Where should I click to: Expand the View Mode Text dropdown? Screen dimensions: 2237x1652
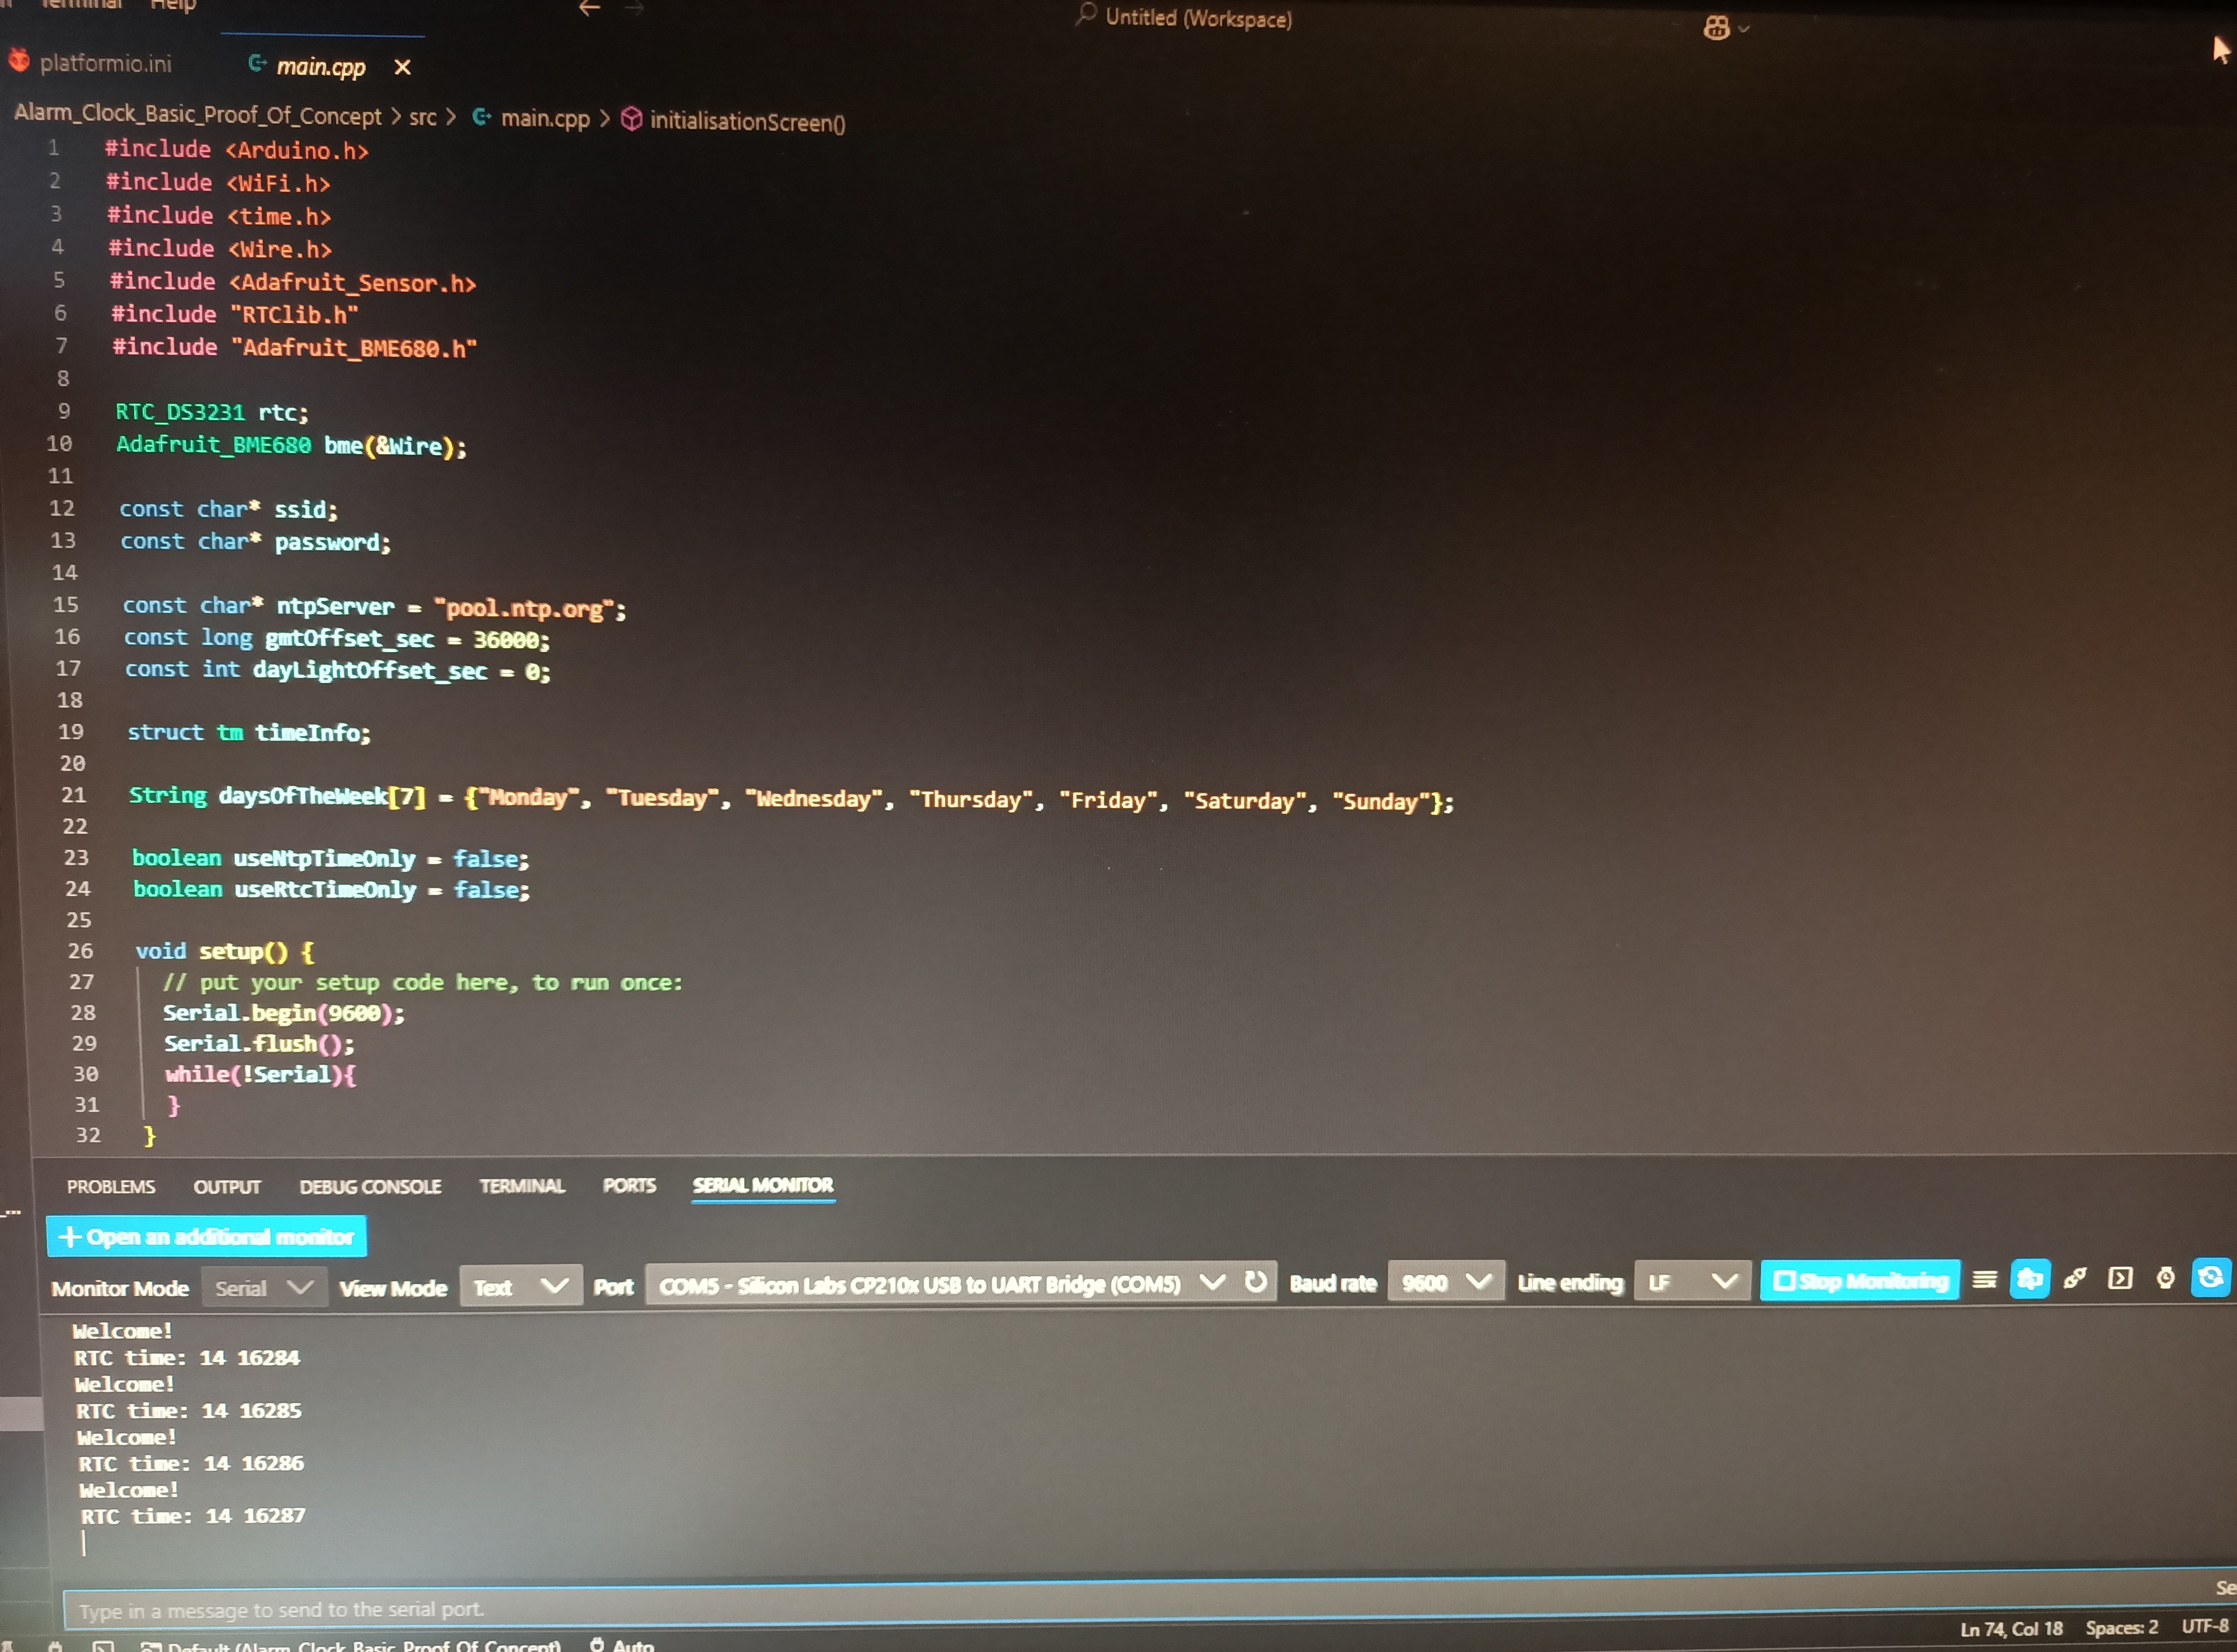click(520, 1287)
